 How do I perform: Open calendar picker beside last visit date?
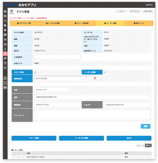click(x=95, y=79)
